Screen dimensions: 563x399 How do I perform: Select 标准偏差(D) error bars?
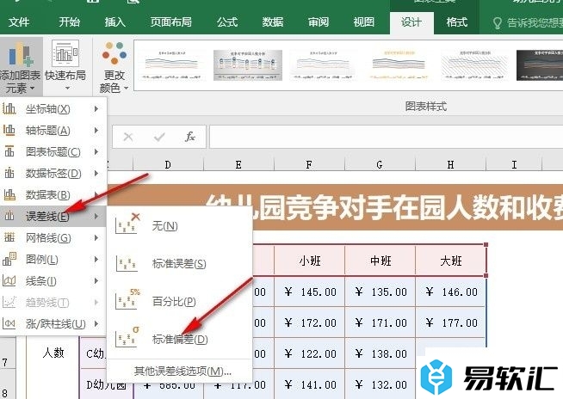click(x=179, y=339)
